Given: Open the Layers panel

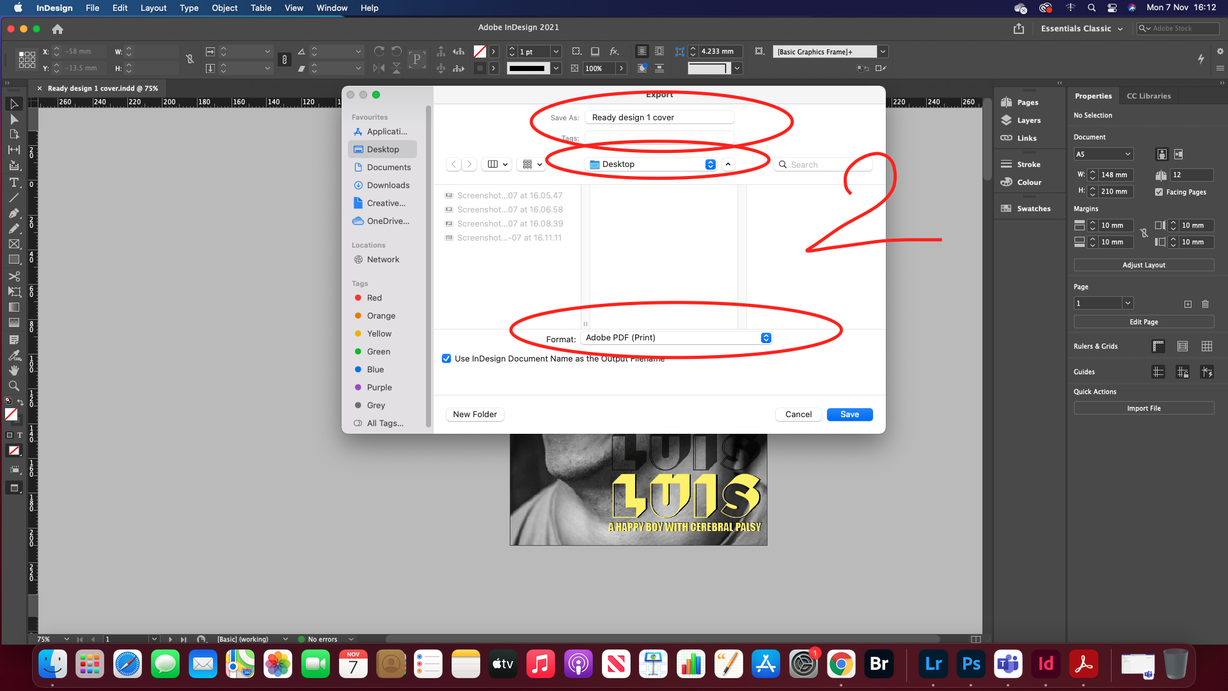Looking at the screenshot, I should (1028, 120).
